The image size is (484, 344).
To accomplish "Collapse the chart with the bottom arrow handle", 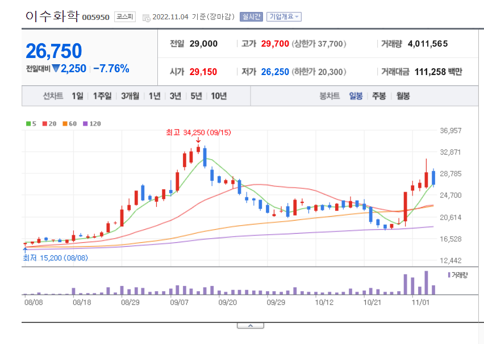I will point(251,326).
